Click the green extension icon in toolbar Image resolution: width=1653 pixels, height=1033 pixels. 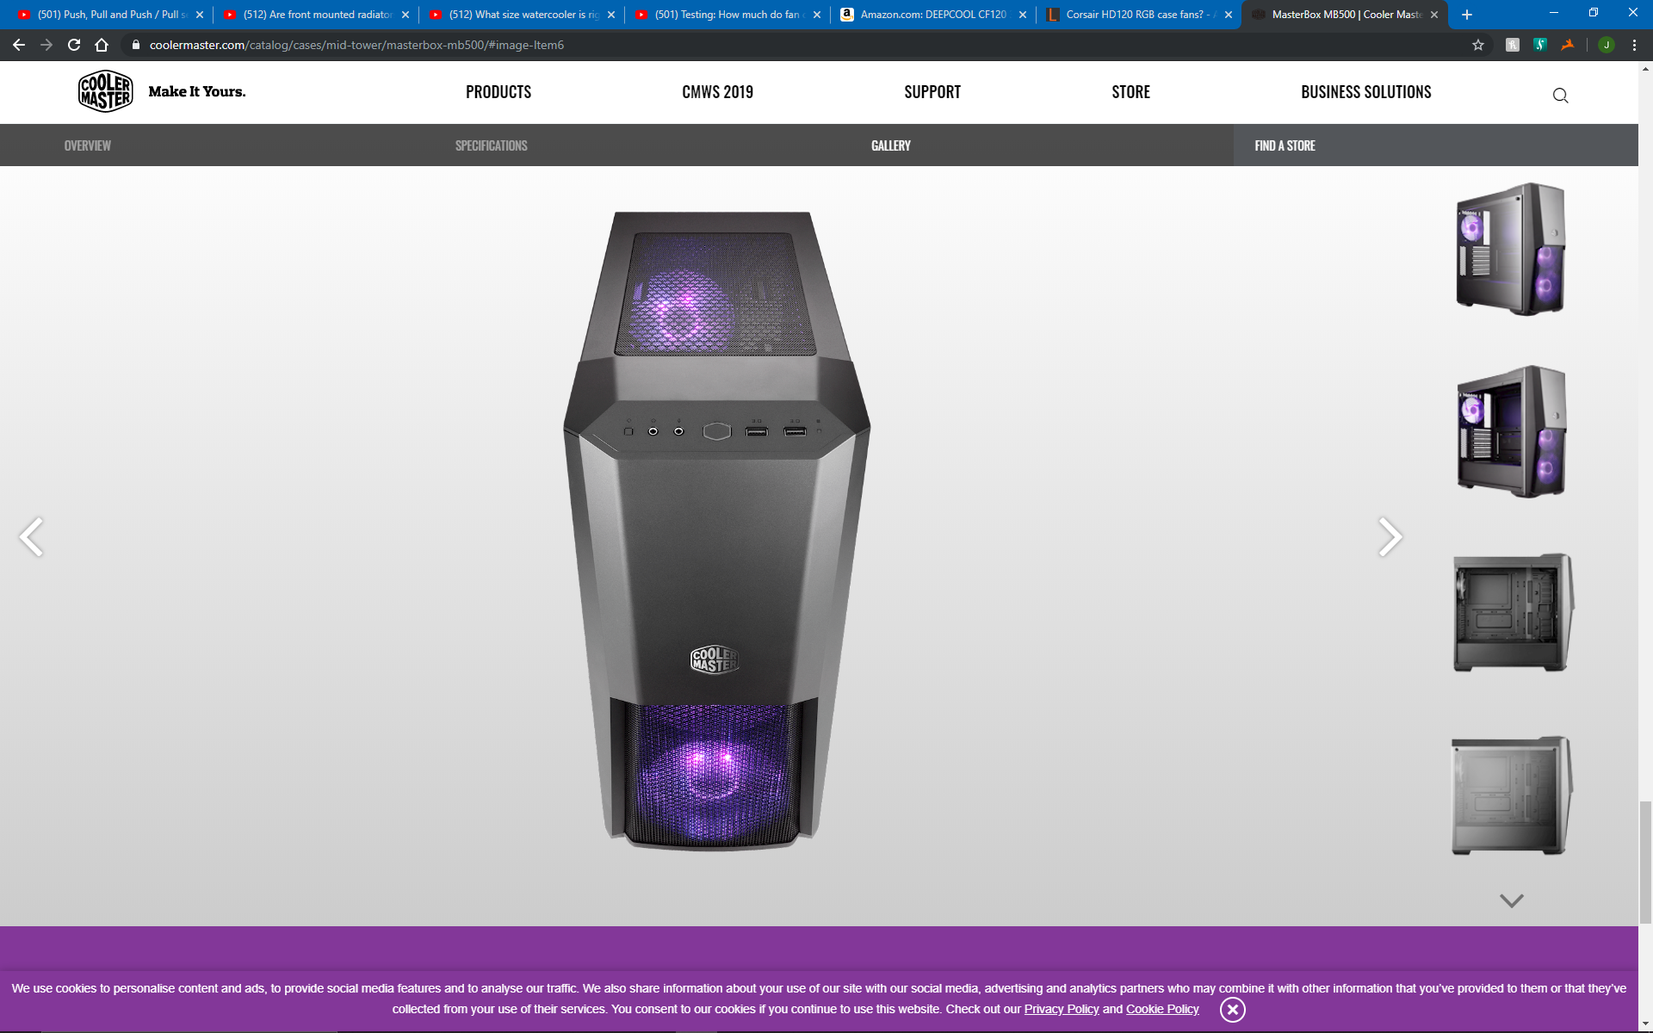point(1540,45)
